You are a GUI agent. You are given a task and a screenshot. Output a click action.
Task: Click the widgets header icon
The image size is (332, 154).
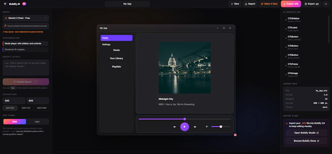[284, 12]
